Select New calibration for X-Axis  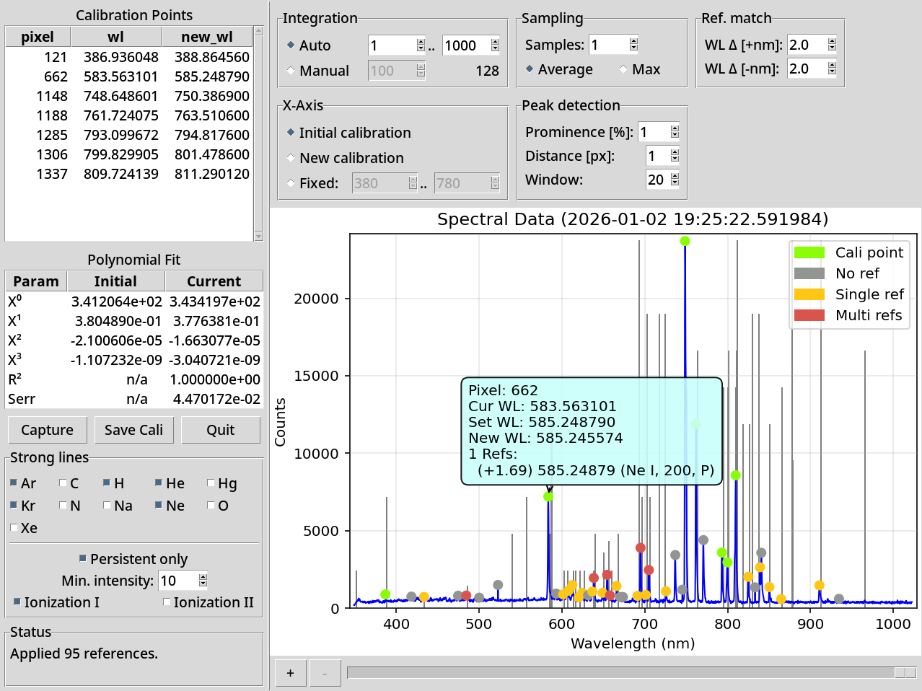point(291,158)
